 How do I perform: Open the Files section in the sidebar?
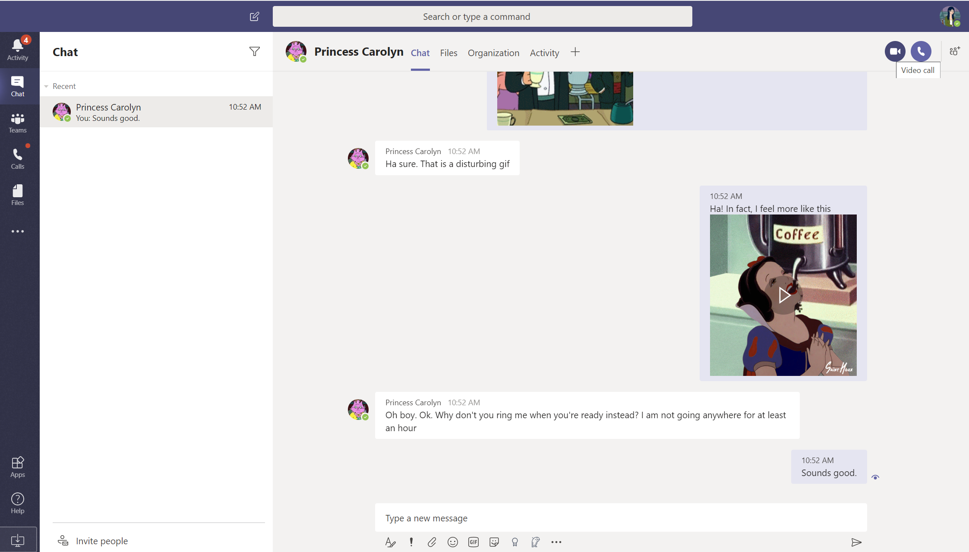click(x=18, y=195)
